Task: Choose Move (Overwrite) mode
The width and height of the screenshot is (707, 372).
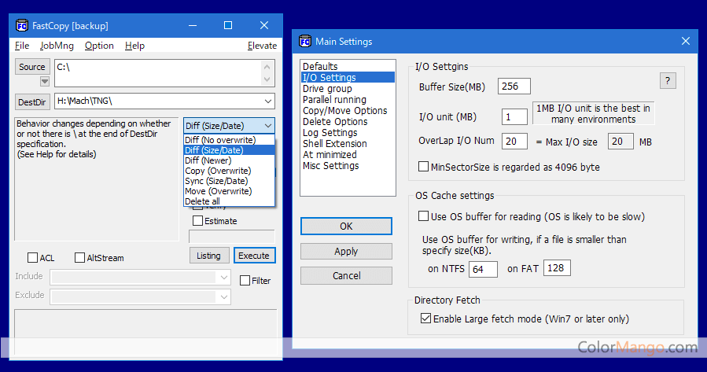Action: [229, 191]
